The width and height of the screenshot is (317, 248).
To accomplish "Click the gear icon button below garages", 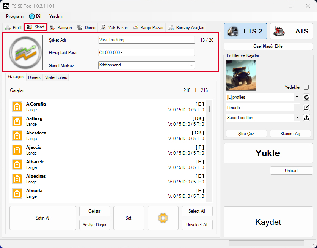I will (163, 218).
